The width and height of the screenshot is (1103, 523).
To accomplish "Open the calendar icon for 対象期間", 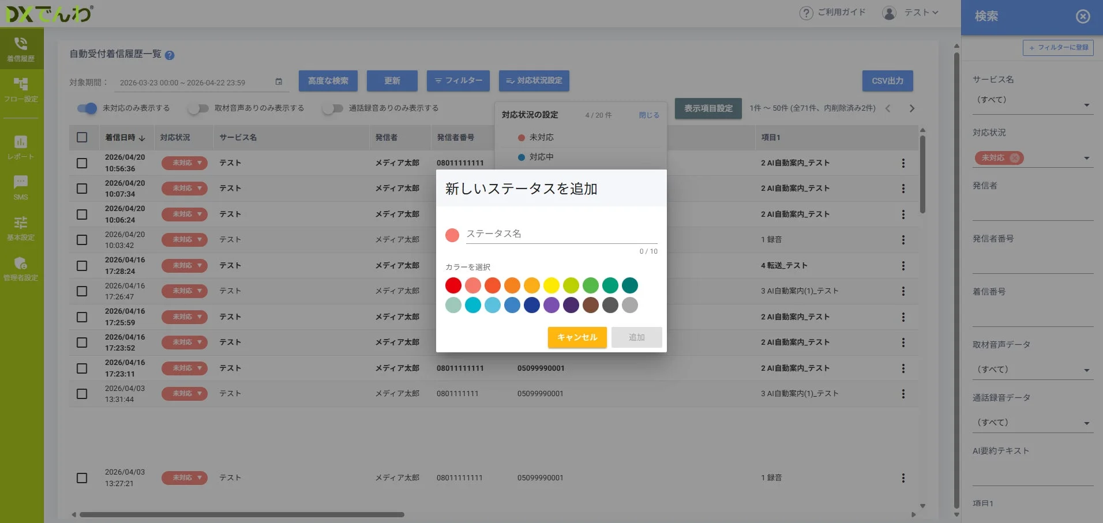I will [279, 82].
